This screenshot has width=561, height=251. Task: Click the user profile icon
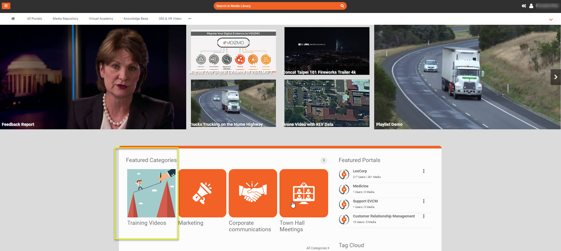coord(531,6)
